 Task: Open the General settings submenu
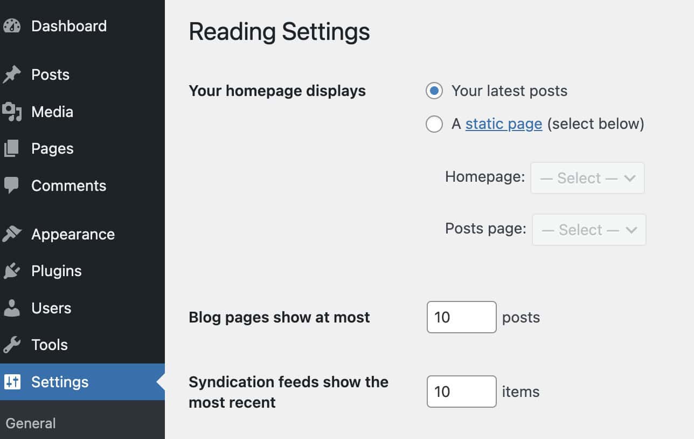click(x=30, y=423)
